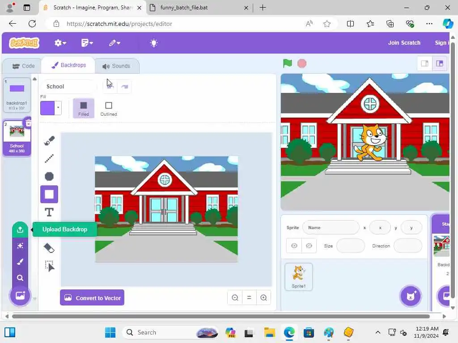Select the Eraser tool
The height and width of the screenshot is (343, 458).
pyautogui.click(x=49, y=248)
